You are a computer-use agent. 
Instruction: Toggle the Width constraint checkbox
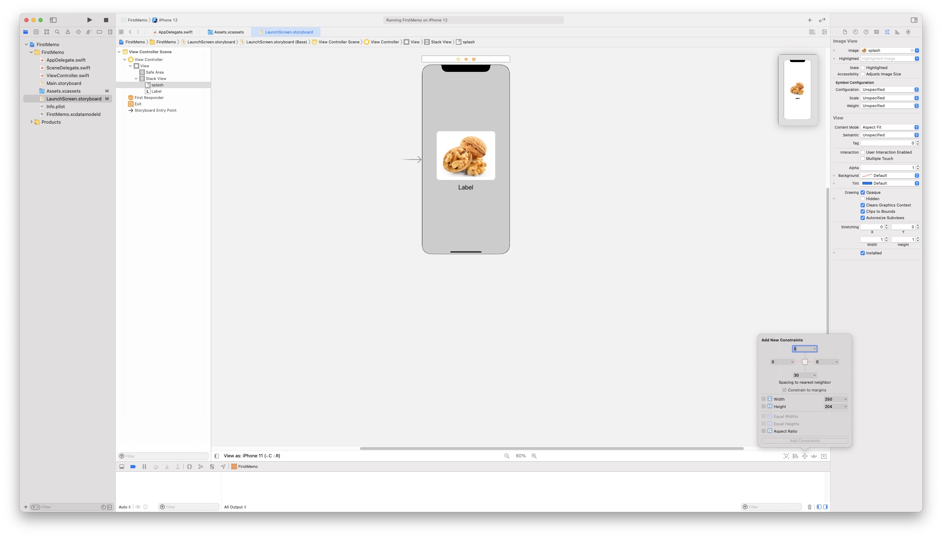click(x=763, y=399)
